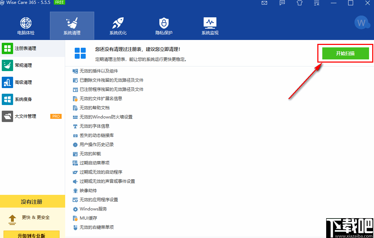Click the text 无效的插件以及组件

(x=99, y=71)
